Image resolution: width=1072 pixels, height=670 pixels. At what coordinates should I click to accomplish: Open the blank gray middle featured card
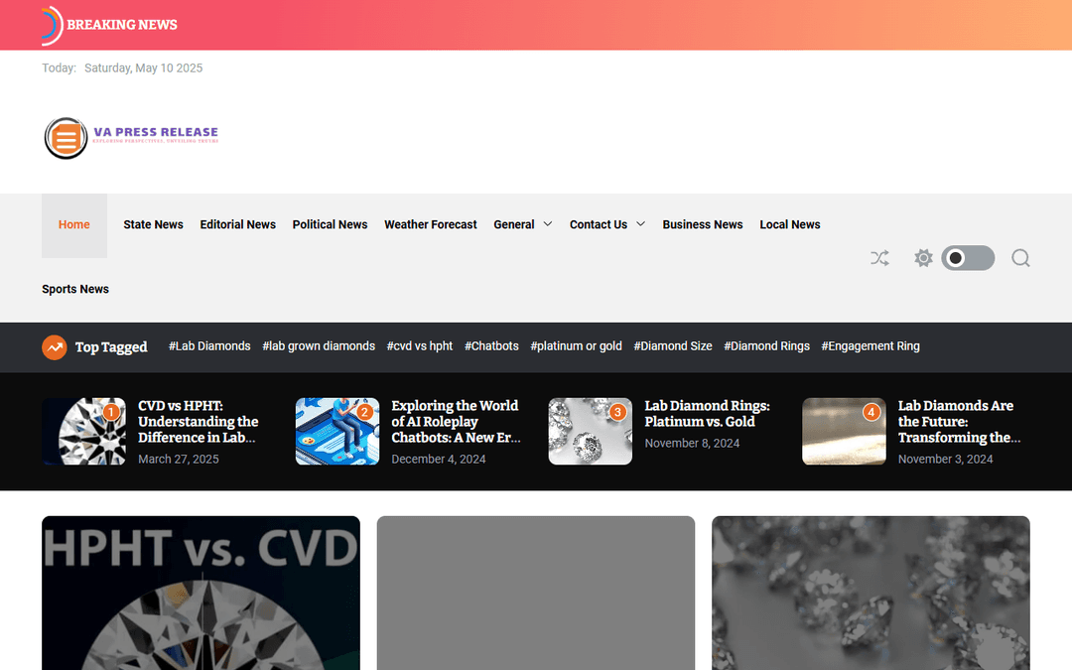[x=536, y=593]
